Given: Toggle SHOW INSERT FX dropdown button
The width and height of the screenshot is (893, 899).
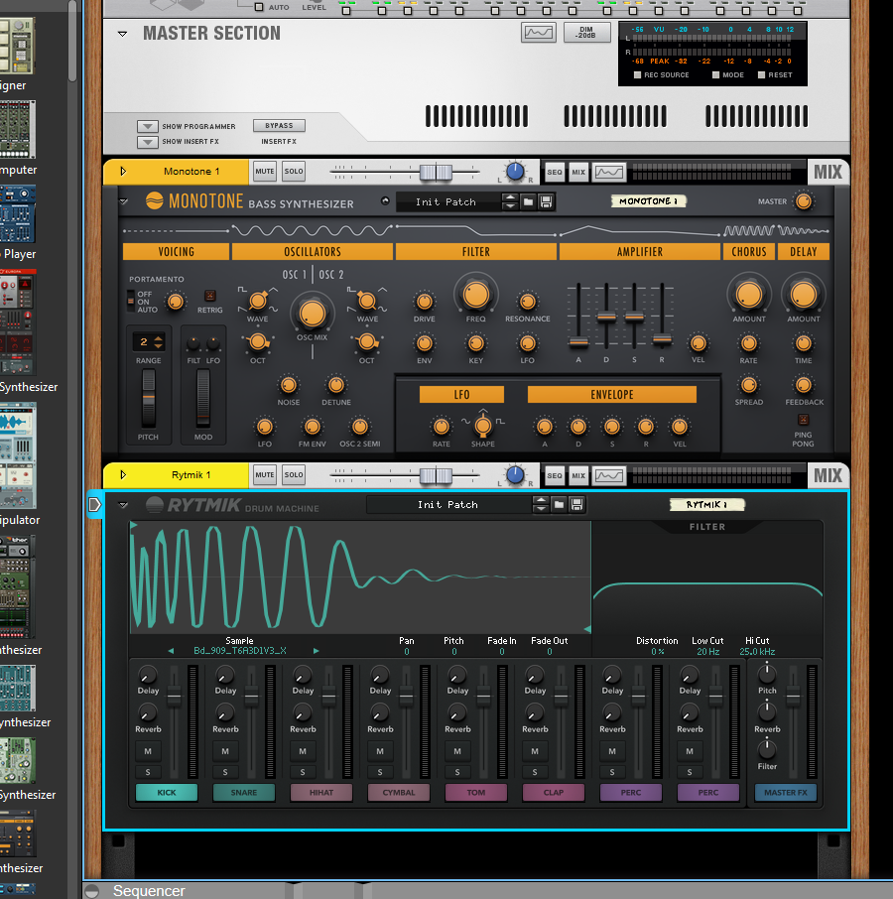Looking at the screenshot, I should pos(147,142).
